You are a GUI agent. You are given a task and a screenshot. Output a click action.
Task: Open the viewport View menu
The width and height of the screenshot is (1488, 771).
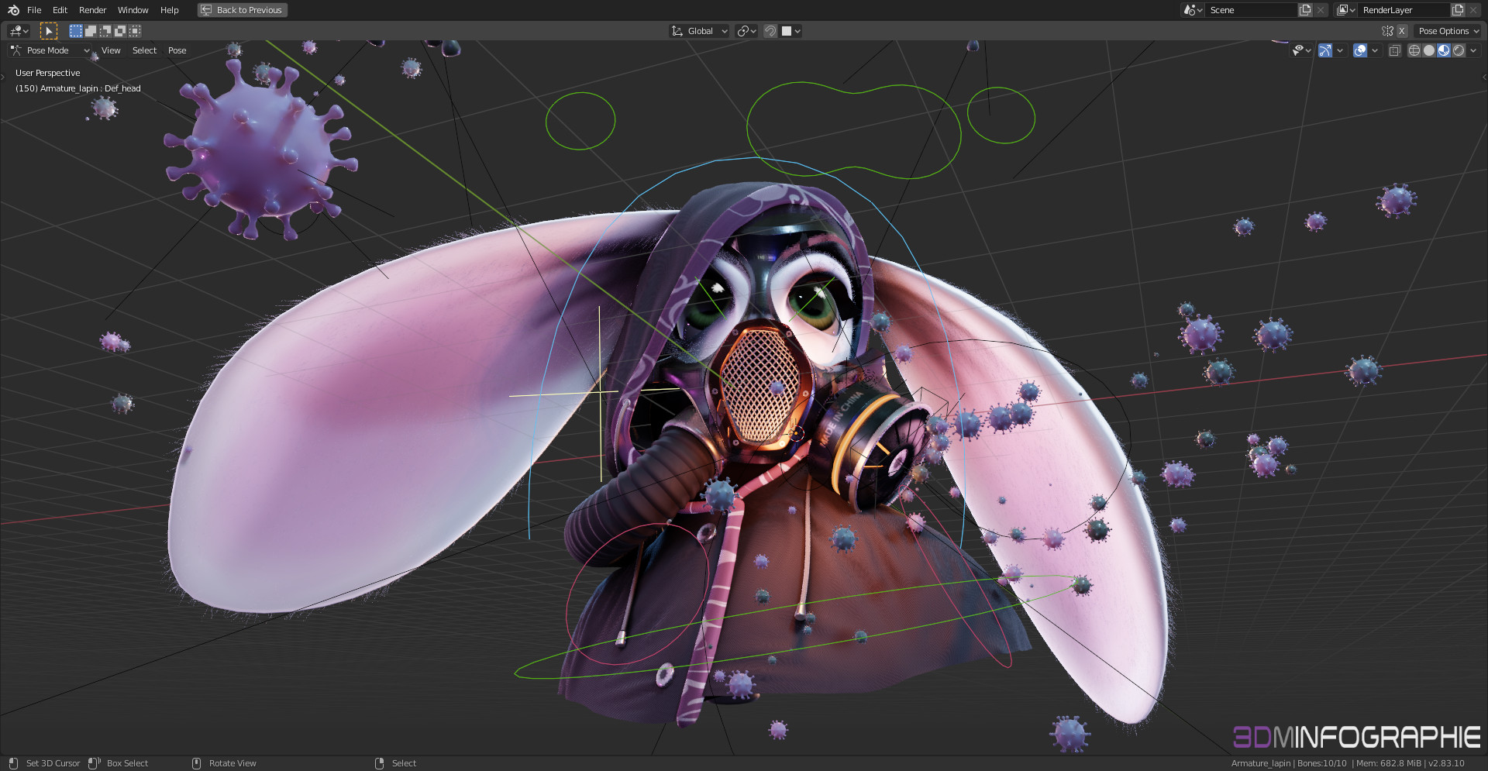(111, 50)
